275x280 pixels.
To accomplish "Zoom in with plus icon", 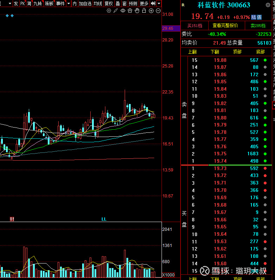I will (x=151, y=11).
